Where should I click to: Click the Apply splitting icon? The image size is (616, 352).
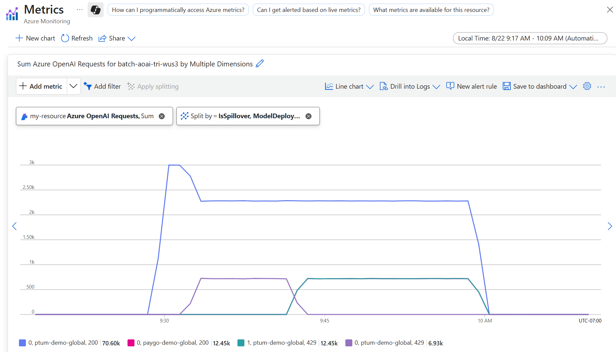coord(131,86)
